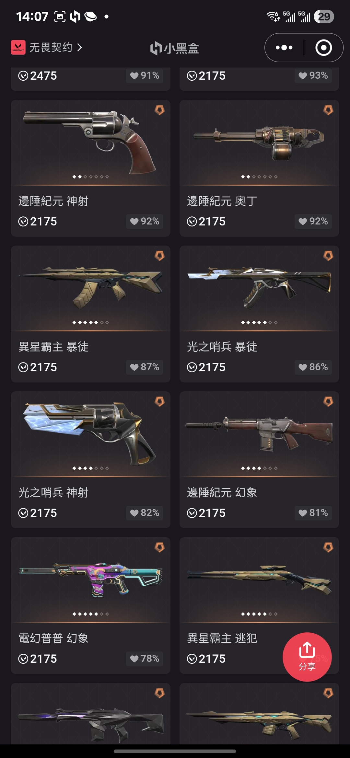Open the 邊陲紀元 神射 revolver skin image

tap(91, 142)
